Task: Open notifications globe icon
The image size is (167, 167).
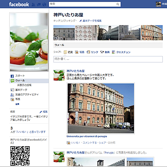Action: click(x=44, y=5)
